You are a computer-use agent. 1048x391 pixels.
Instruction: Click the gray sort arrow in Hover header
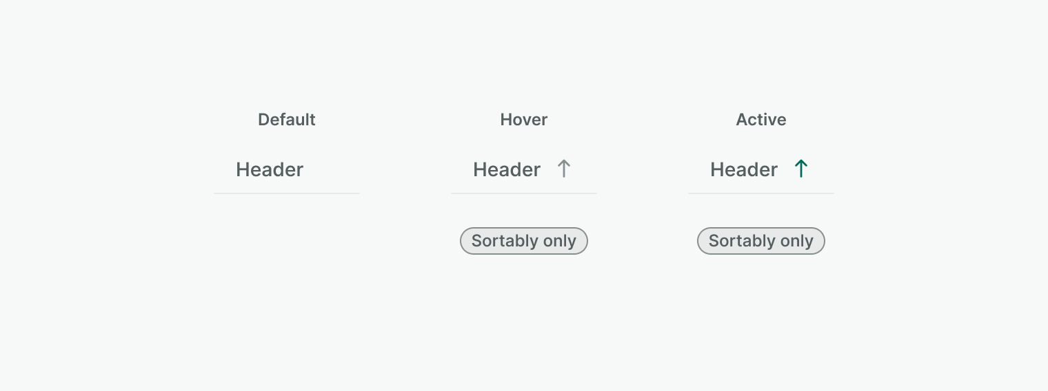click(x=564, y=169)
